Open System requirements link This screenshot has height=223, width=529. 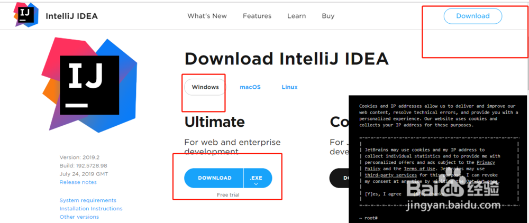pos(88,200)
